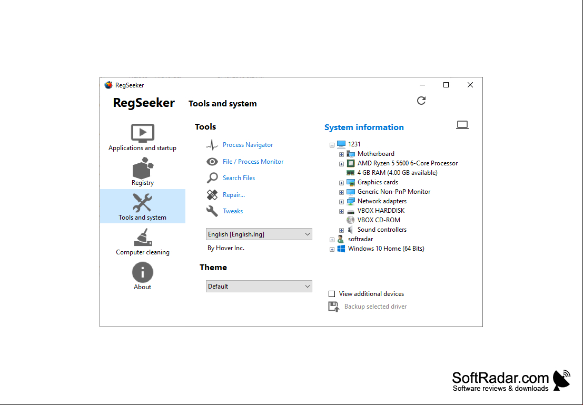The height and width of the screenshot is (405, 583).
Task: Click the Motherboard icon in tree
Action: pos(351,154)
